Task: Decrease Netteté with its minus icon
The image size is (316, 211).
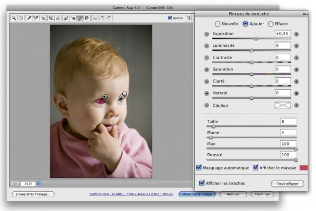Action: (x=207, y=94)
